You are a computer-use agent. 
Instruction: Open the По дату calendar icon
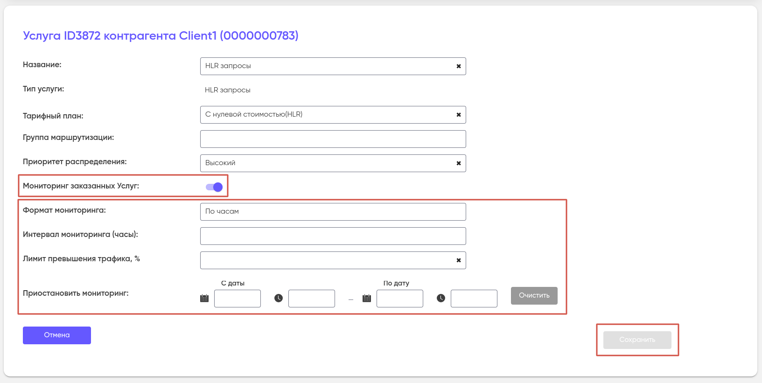click(x=367, y=298)
